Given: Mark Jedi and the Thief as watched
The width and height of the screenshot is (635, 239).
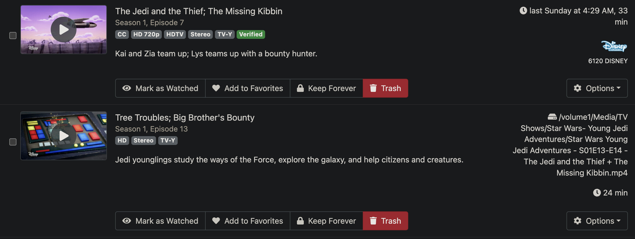Looking at the screenshot, I should 160,88.
